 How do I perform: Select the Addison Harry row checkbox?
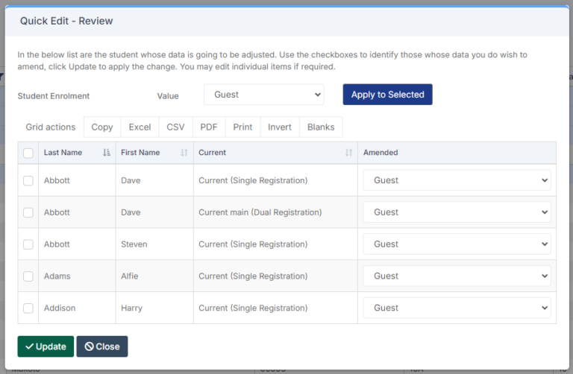[x=28, y=308]
